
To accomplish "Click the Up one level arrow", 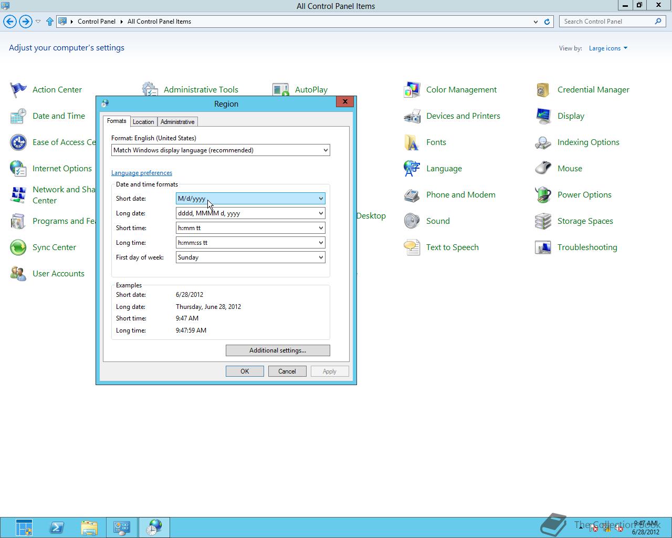I will tap(50, 22).
